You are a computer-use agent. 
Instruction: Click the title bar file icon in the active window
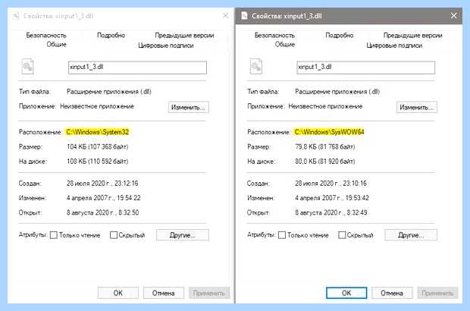pos(244,16)
